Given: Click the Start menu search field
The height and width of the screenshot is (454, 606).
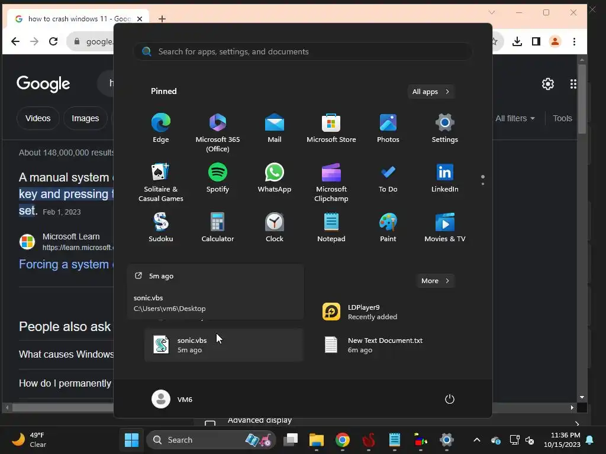Looking at the screenshot, I should 302,51.
